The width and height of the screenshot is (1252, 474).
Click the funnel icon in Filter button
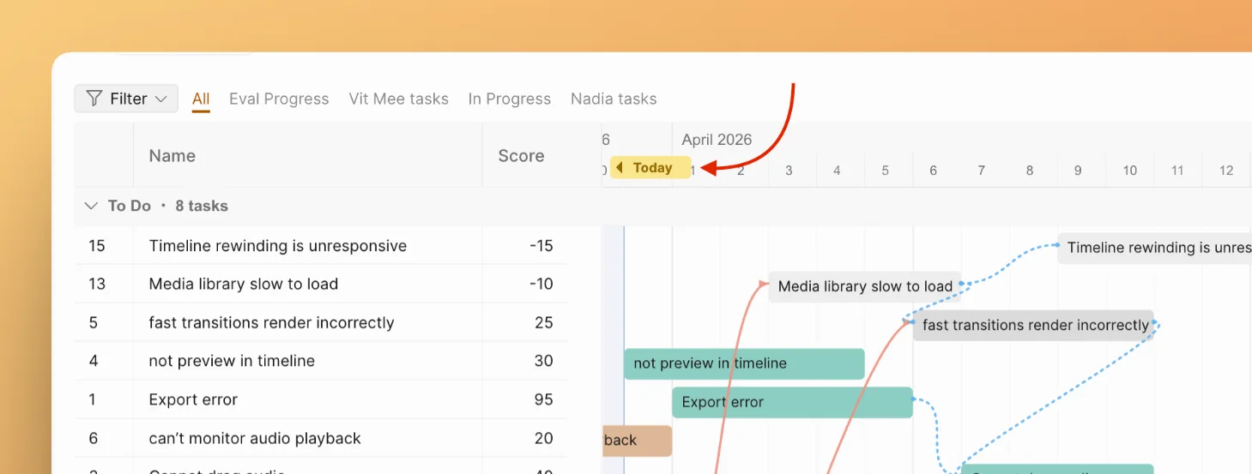pos(94,99)
